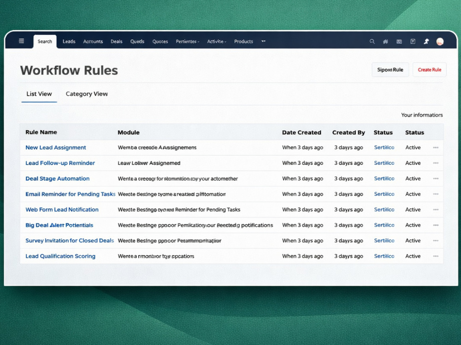
Task: Open the hamburger menu icon
Action: click(x=22, y=41)
